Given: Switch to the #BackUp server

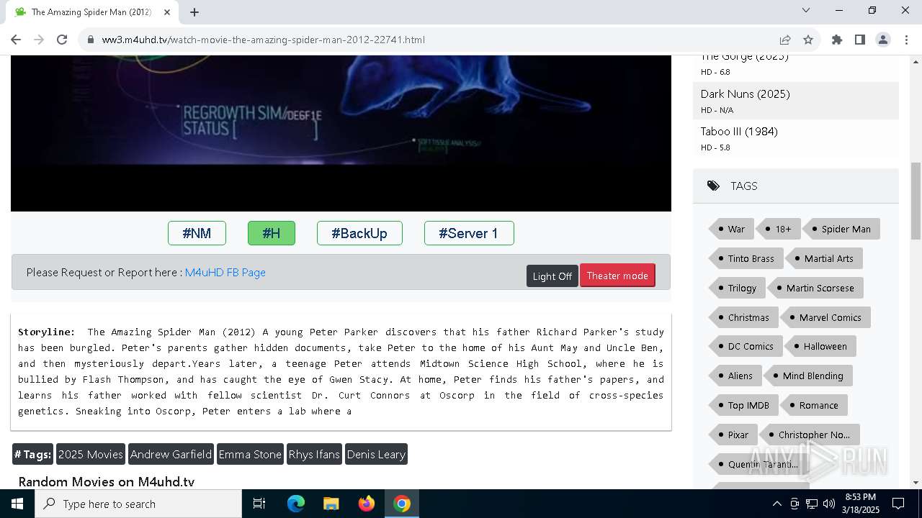Looking at the screenshot, I should [x=359, y=233].
